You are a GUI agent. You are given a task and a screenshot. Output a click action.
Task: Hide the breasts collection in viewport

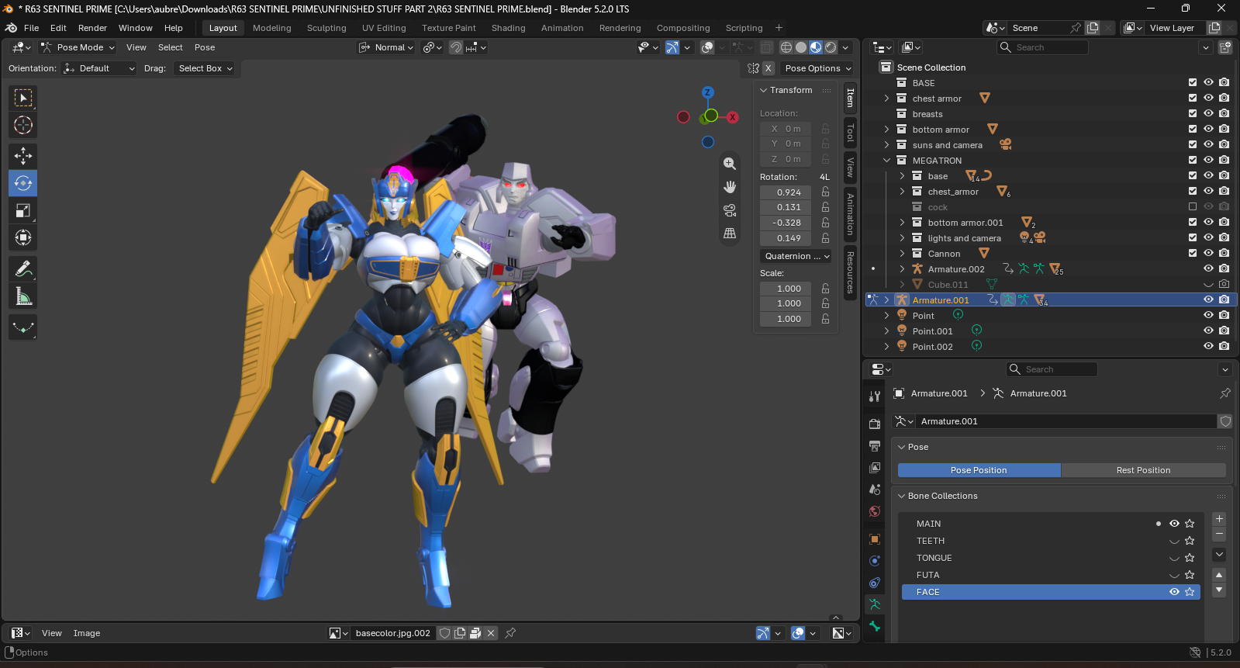point(1208,113)
